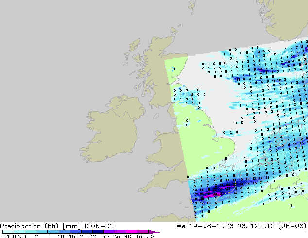Click the "ICON-D2" model name
Screen dimensions: 308x238
click(x=99, y=226)
